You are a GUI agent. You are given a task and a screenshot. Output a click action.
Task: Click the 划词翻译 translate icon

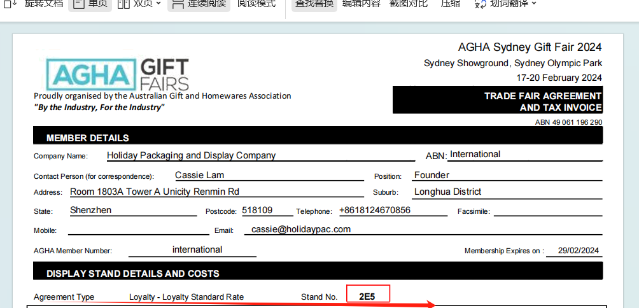(x=481, y=4)
